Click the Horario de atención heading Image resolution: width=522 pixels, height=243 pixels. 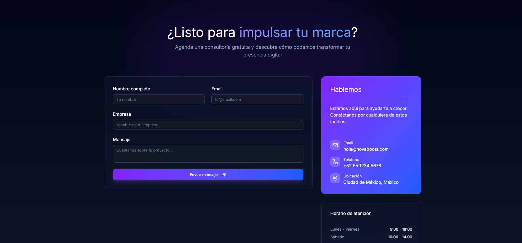tap(351, 214)
